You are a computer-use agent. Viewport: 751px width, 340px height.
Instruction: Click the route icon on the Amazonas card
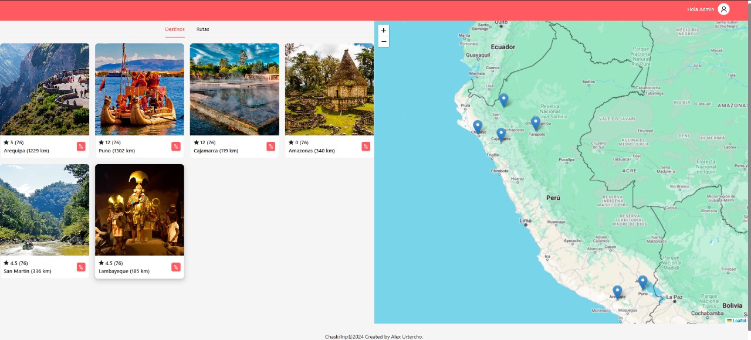point(366,147)
